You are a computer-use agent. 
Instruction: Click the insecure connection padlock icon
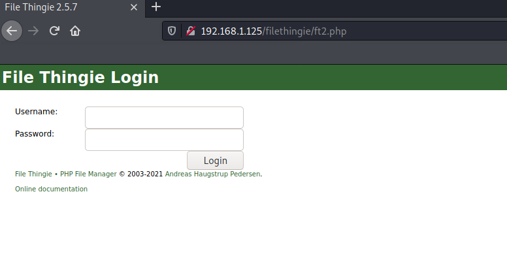190,31
